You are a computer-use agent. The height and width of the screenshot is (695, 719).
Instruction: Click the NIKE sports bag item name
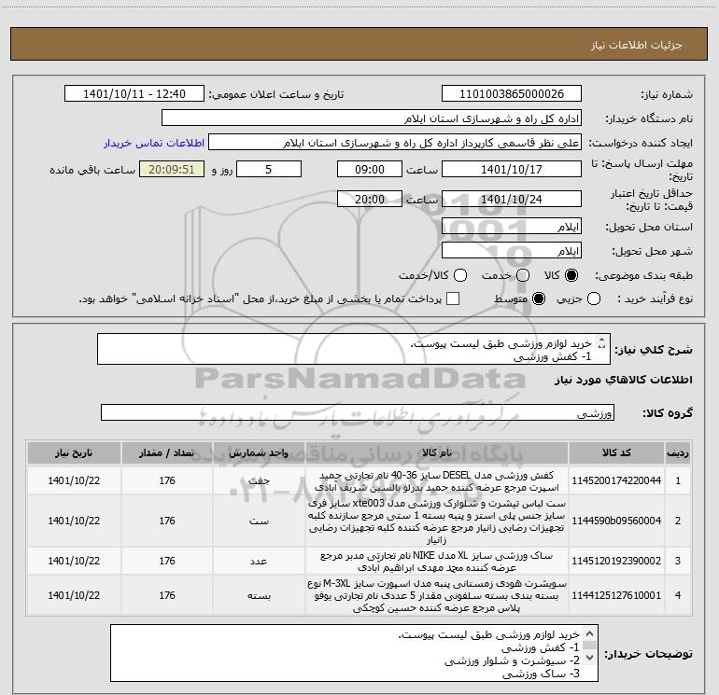[x=437, y=562]
